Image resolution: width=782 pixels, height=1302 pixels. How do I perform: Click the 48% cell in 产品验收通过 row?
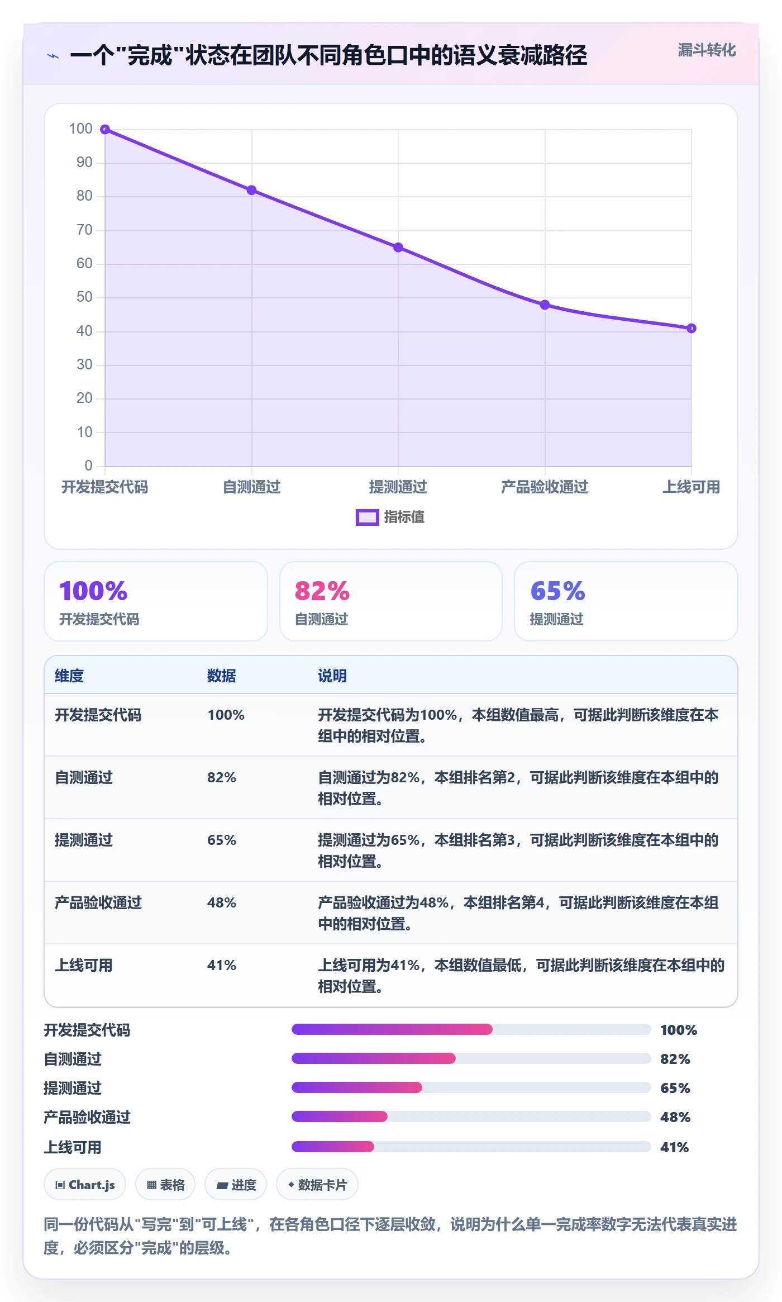click(x=222, y=902)
